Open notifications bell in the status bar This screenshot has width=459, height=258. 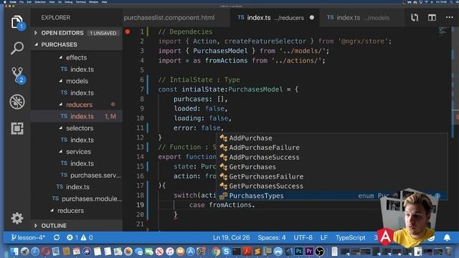pos(447,237)
